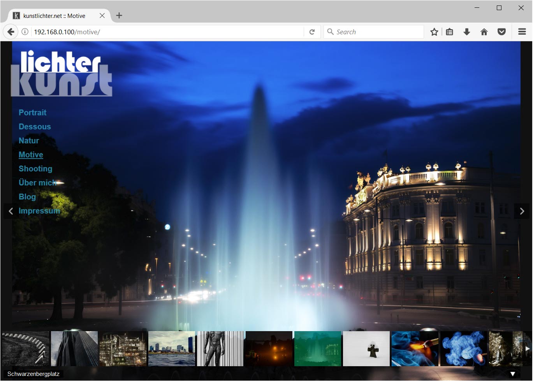Collapse thumbnail bar with down triangle
This screenshot has width=533, height=381.
tap(513, 374)
